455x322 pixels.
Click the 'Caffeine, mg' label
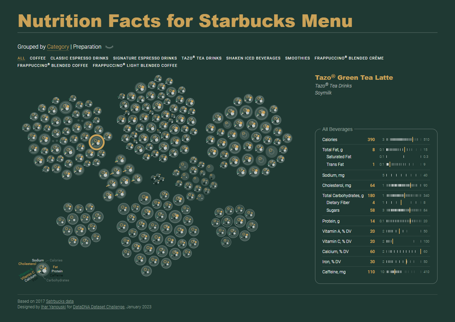click(334, 272)
